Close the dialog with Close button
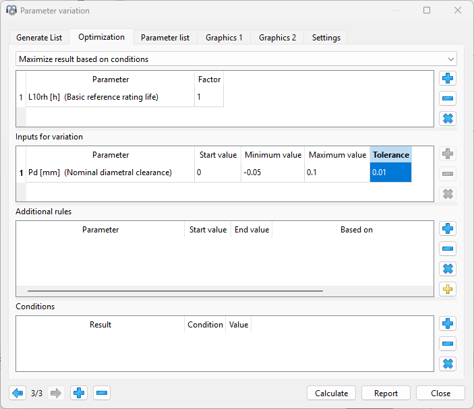The image size is (474, 409). point(440,393)
